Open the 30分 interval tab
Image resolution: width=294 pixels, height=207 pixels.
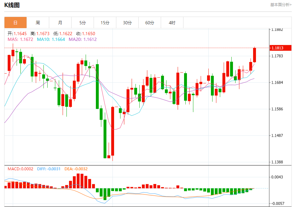[127, 23]
